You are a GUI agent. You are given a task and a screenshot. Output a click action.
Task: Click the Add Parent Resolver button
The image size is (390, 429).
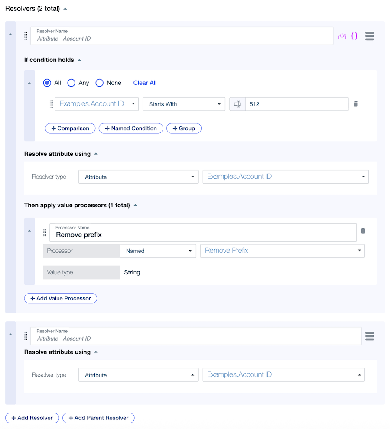pyautogui.click(x=98, y=418)
